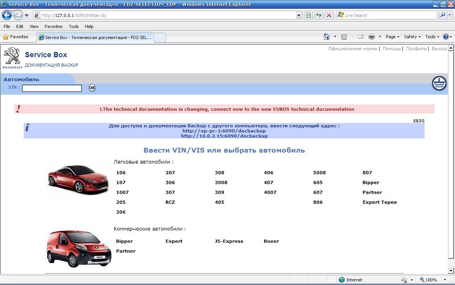Select the Service Box browser tab
Screen dimensions: 455x285
tap(95, 37)
